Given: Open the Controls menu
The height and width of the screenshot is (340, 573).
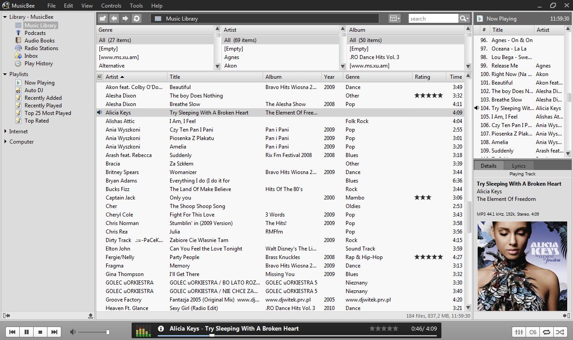Looking at the screenshot, I should pyautogui.click(x=111, y=5).
